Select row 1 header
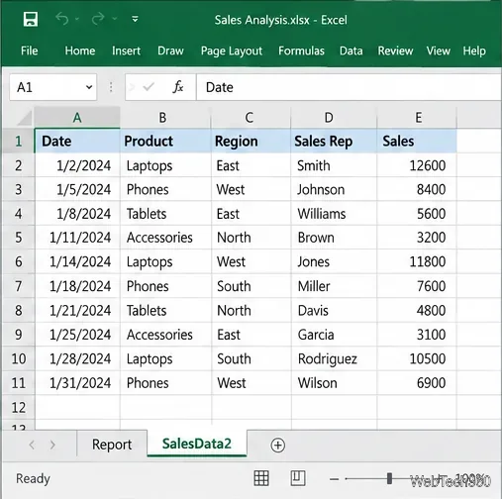Viewport: 502px width, 499px height. coord(18,142)
